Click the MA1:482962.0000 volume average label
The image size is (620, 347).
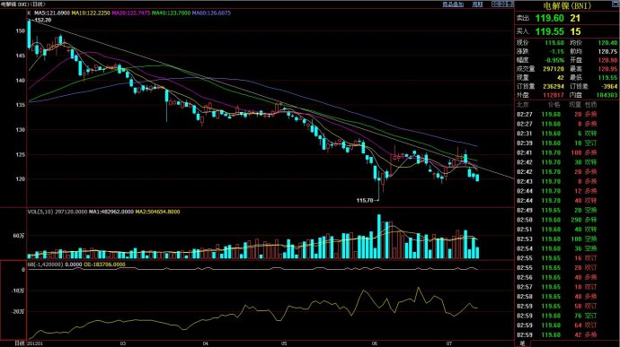click(111, 212)
